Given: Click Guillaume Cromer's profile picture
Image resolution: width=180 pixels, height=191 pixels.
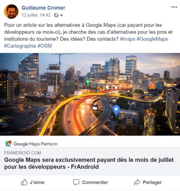Looking at the screenshot, I should point(11,11).
